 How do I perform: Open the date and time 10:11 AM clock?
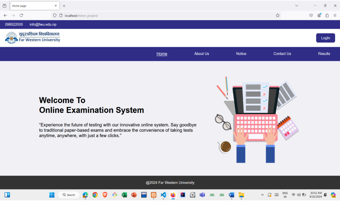[316, 195]
